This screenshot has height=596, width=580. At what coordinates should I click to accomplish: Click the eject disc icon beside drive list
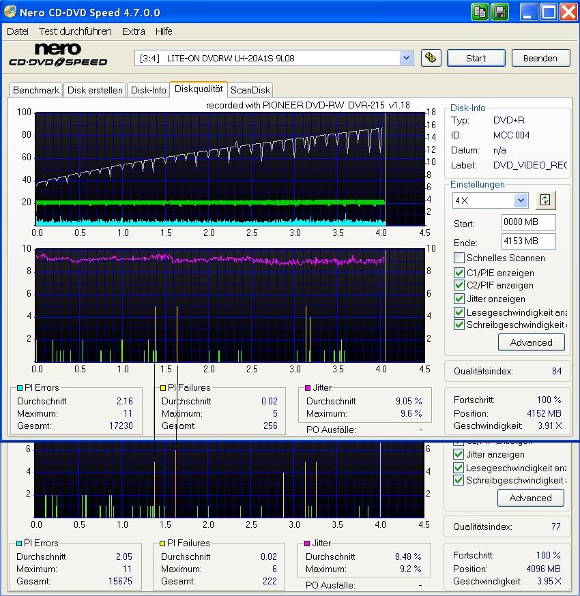(430, 58)
